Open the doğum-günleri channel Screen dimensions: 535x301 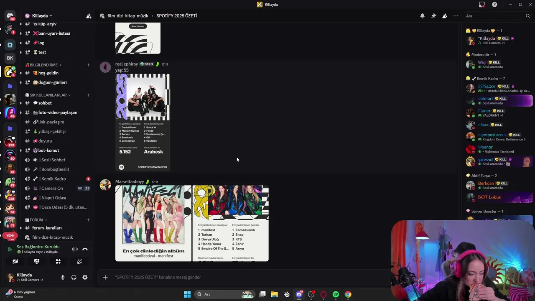click(57, 82)
